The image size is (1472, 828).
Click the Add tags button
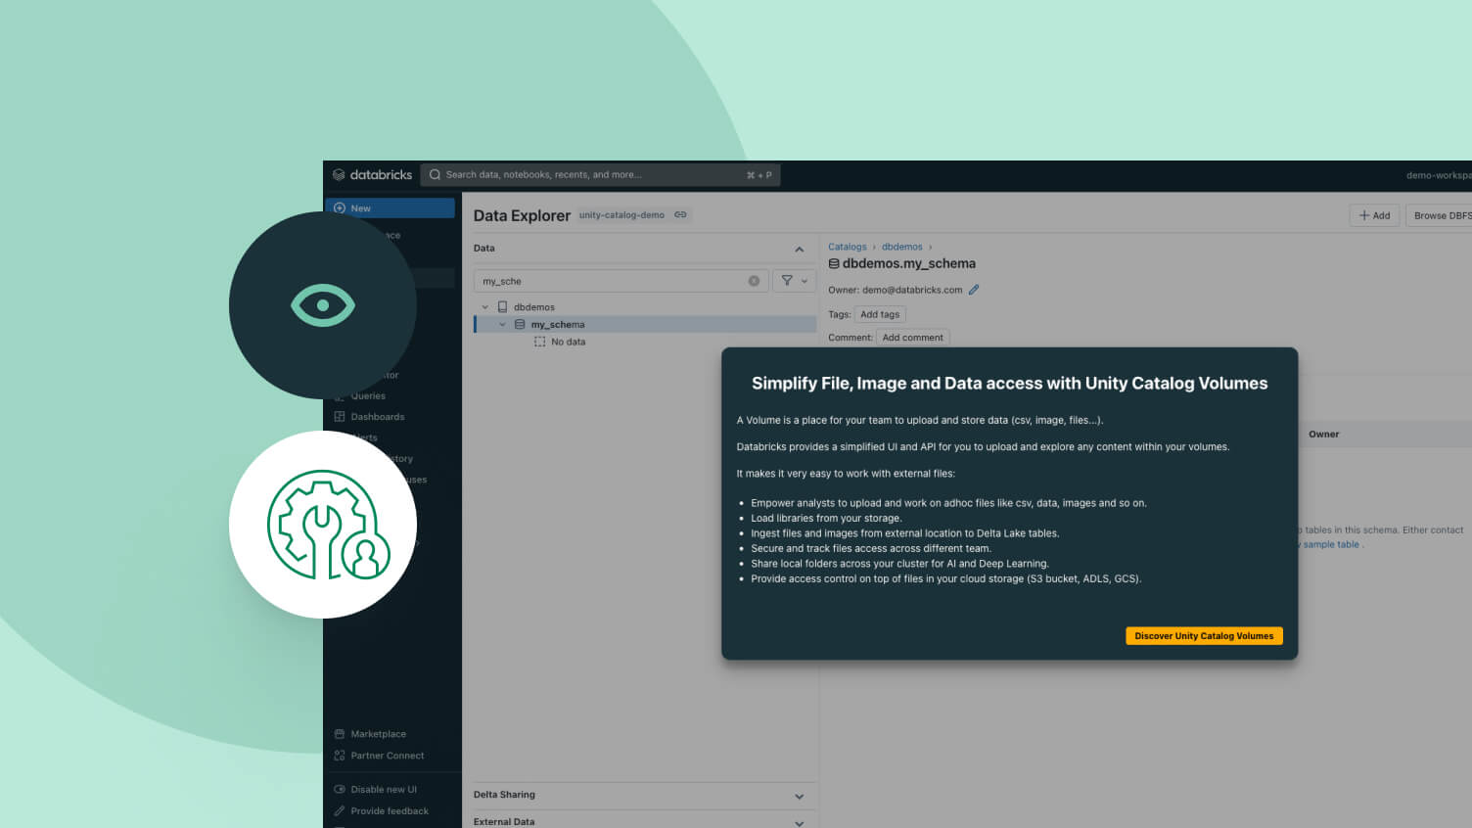pyautogui.click(x=879, y=314)
